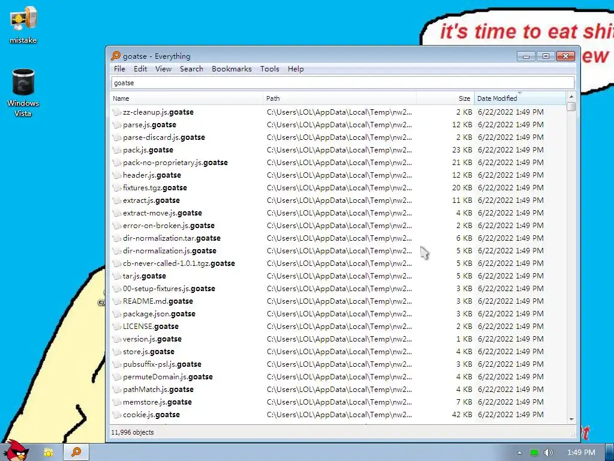Click the volume speaker tray icon
The height and width of the screenshot is (461, 614).
(548, 453)
